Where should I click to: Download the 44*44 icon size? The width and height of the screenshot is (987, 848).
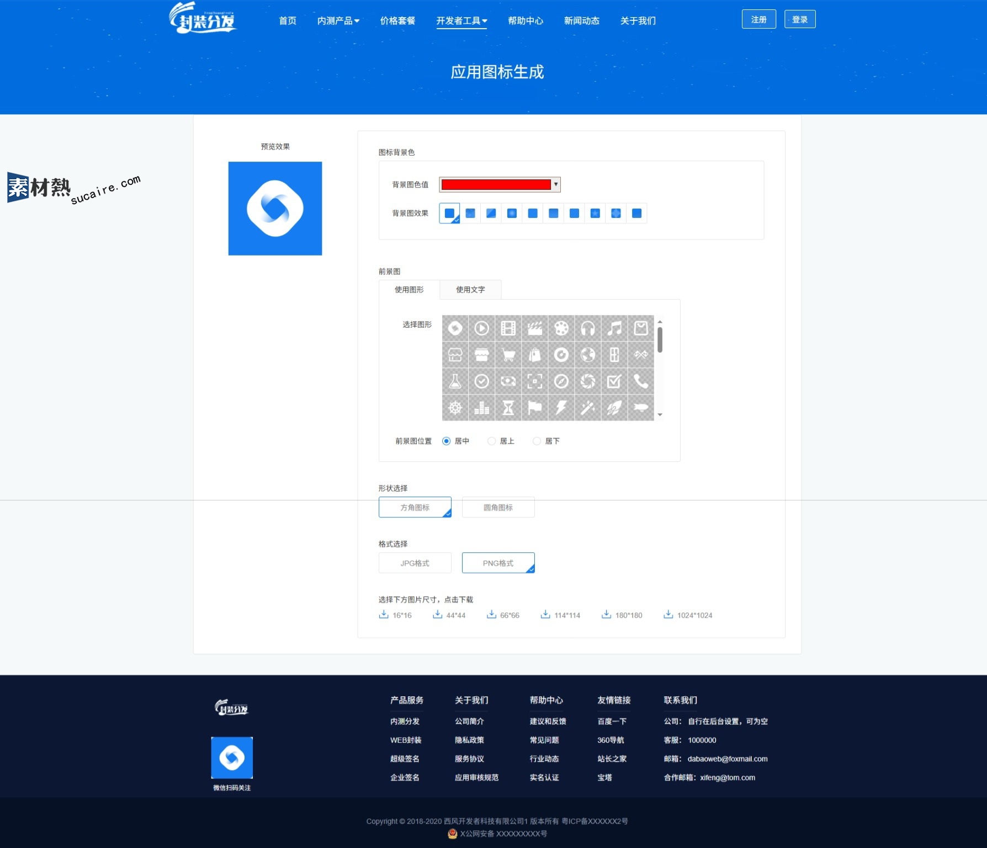point(449,615)
